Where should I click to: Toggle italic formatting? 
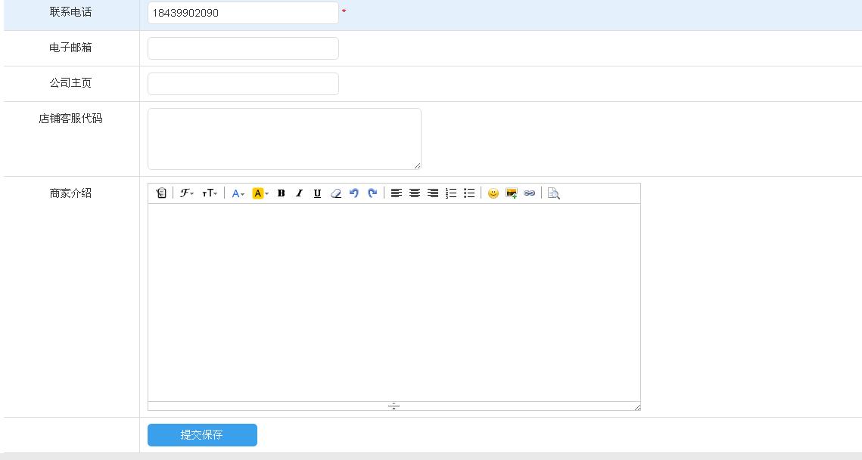click(299, 193)
